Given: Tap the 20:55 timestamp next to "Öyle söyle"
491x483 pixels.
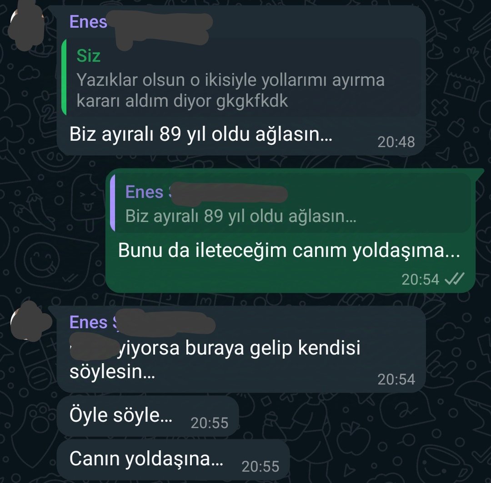Looking at the screenshot, I should click(210, 423).
